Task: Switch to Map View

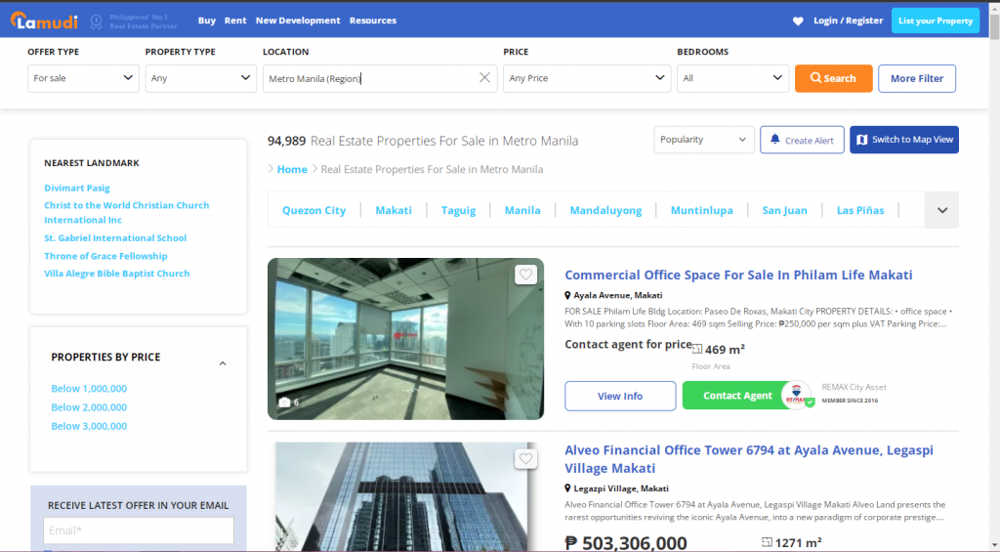Action: click(903, 140)
